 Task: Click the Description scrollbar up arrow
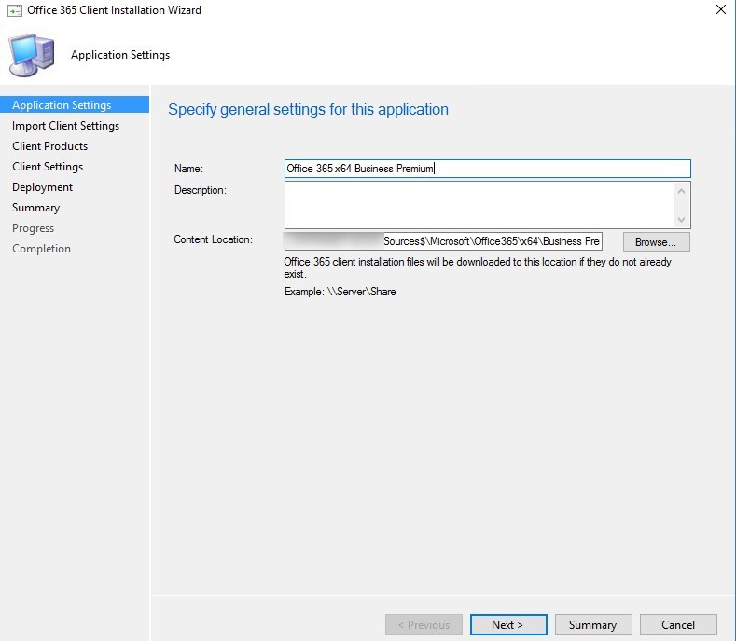tap(682, 191)
